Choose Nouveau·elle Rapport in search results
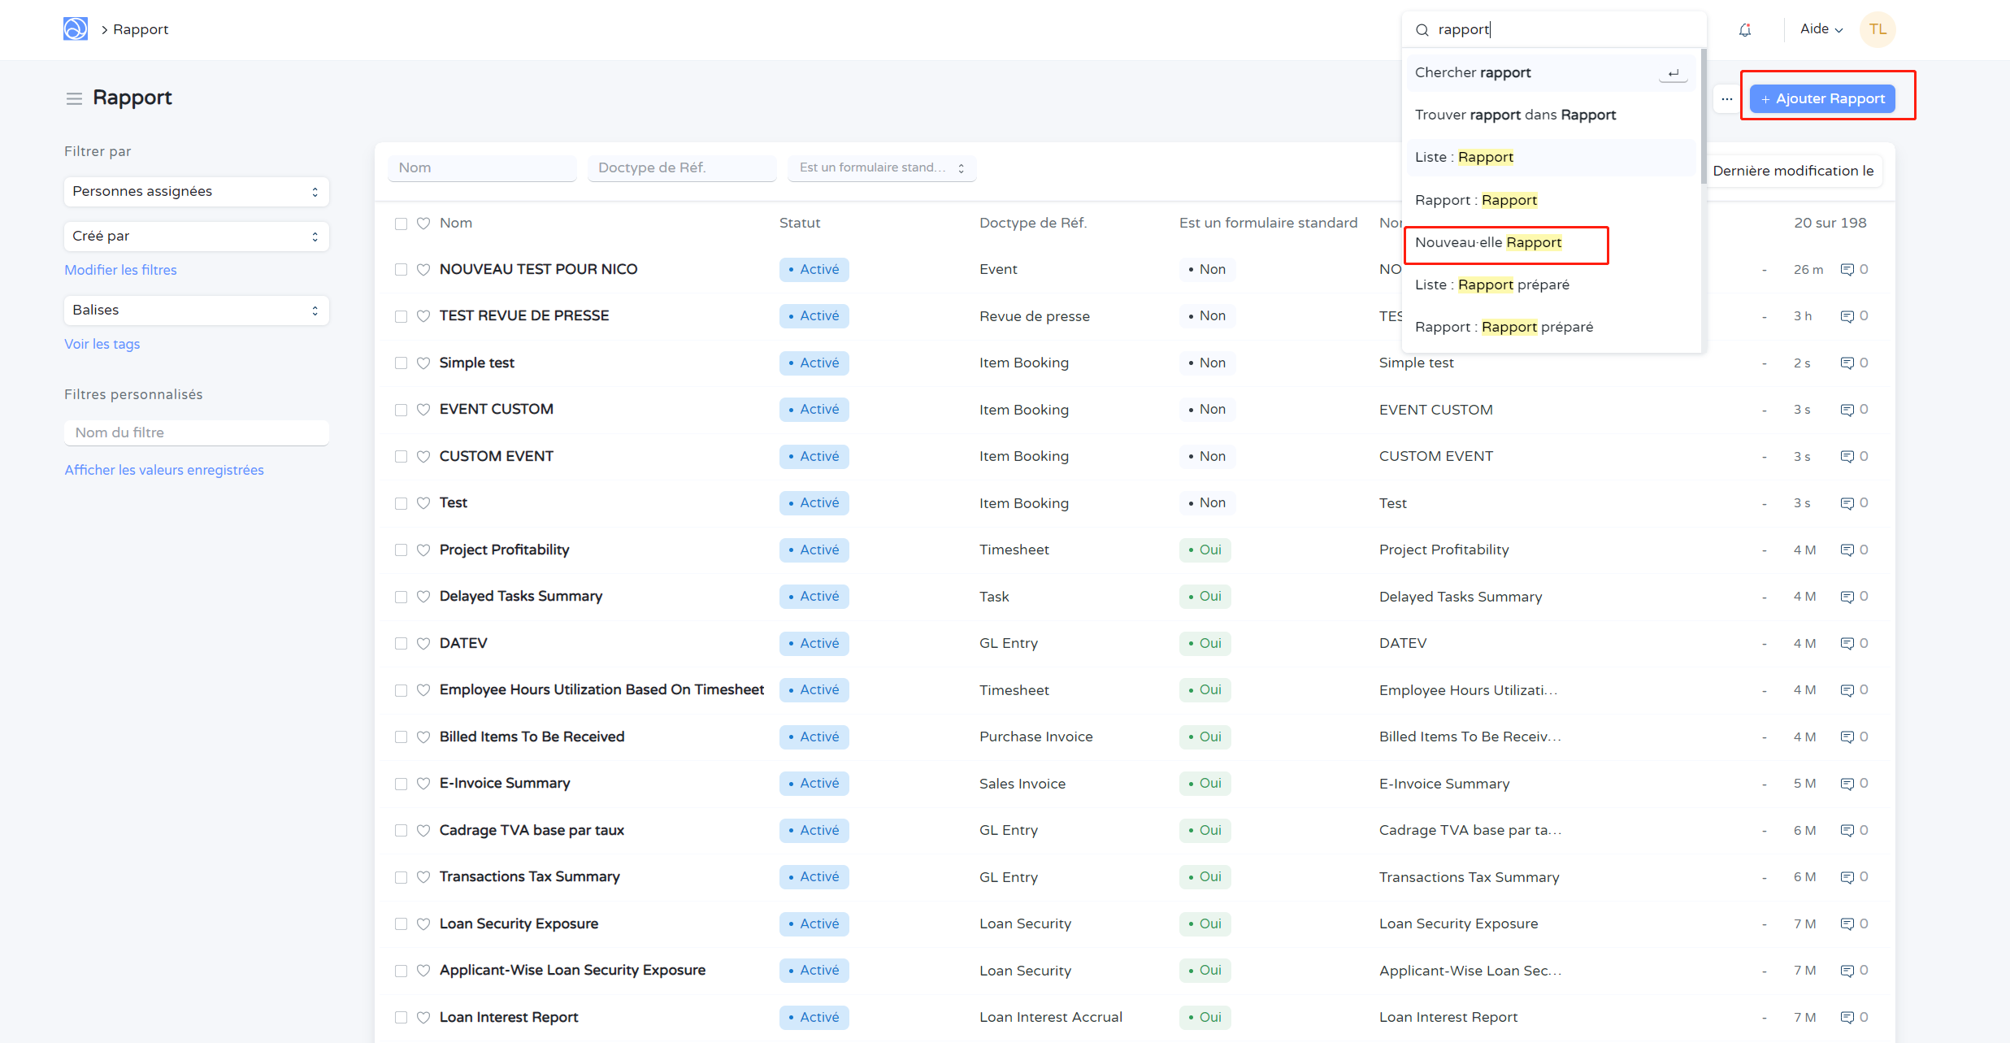Viewport: 2010px width, 1043px height. pyautogui.click(x=1488, y=242)
